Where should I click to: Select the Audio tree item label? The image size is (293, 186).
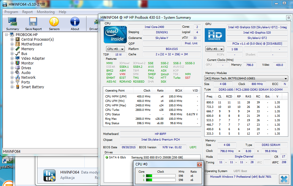point(26,72)
